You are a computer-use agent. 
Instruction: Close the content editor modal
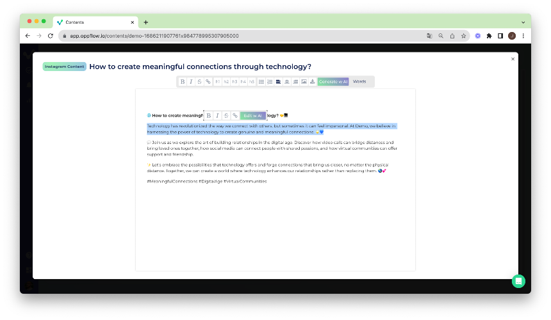[x=513, y=59]
